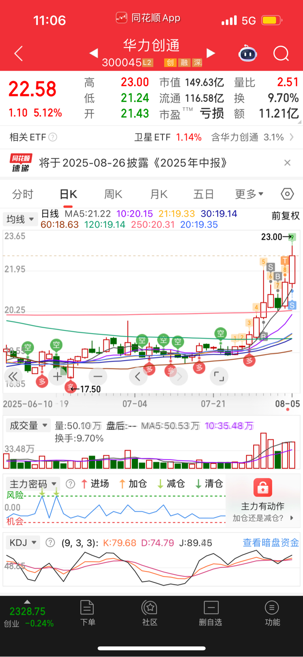The height and width of the screenshot is (657, 303).
Task: Tap the 08-05 date marker on timeline
Action: [288, 404]
